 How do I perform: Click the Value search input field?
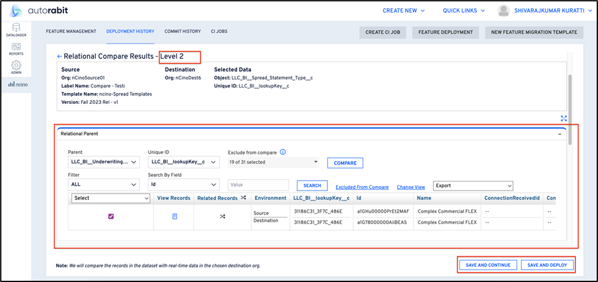[258, 185]
